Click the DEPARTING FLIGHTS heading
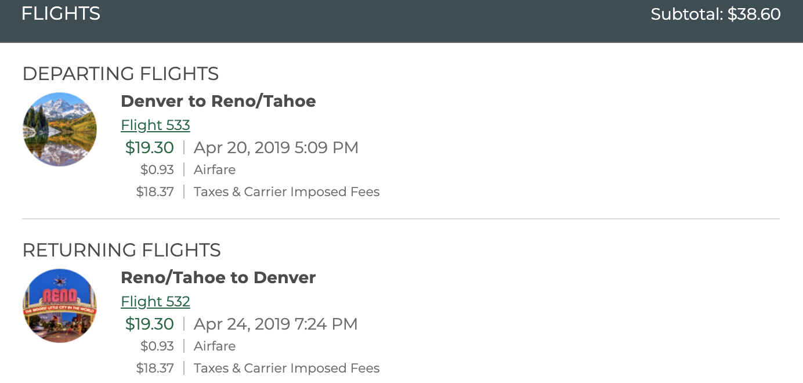Image resolution: width=803 pixels, height=383 pixels. (120, 74)
